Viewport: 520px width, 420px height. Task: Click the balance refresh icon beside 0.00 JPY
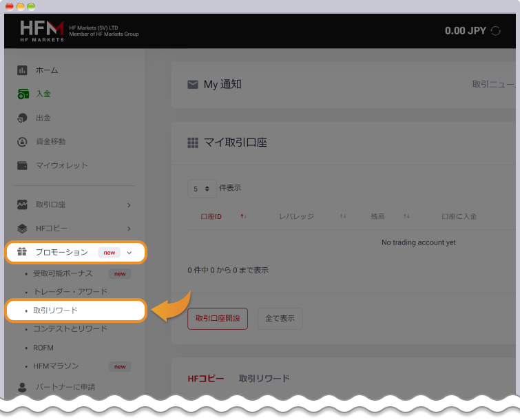(496, 31)
